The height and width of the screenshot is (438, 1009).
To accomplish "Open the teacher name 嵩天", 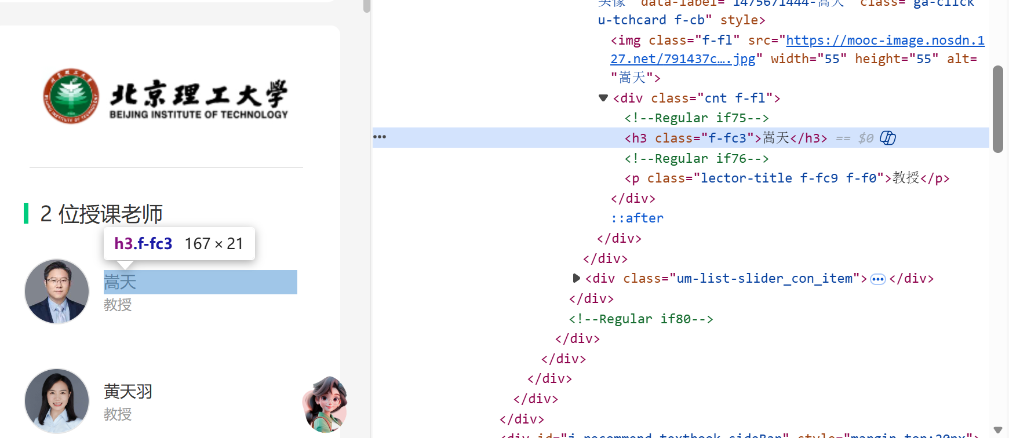I will click(x=120, y=282).
